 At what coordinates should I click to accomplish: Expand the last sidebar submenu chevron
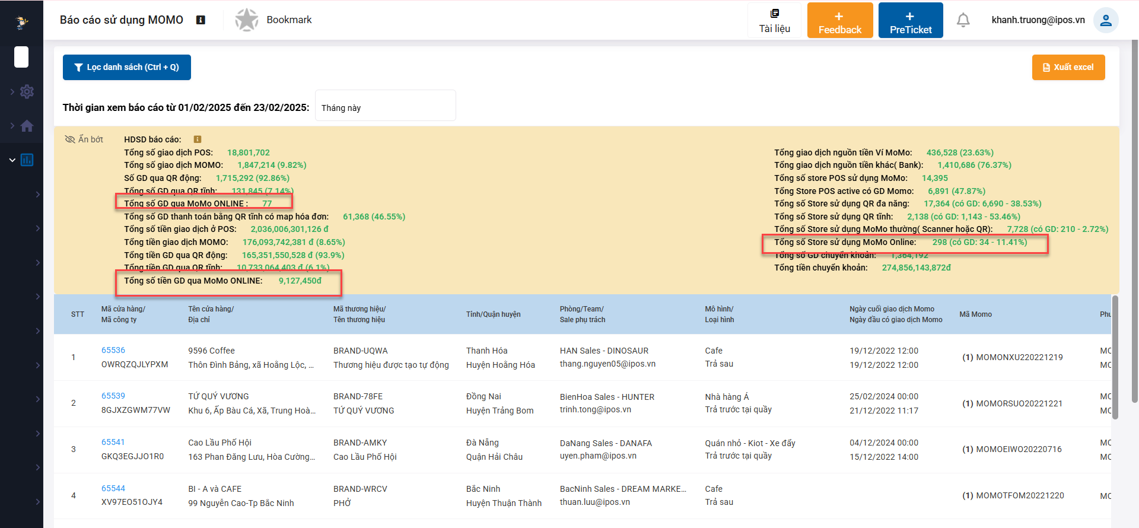(x=38, y=502)
